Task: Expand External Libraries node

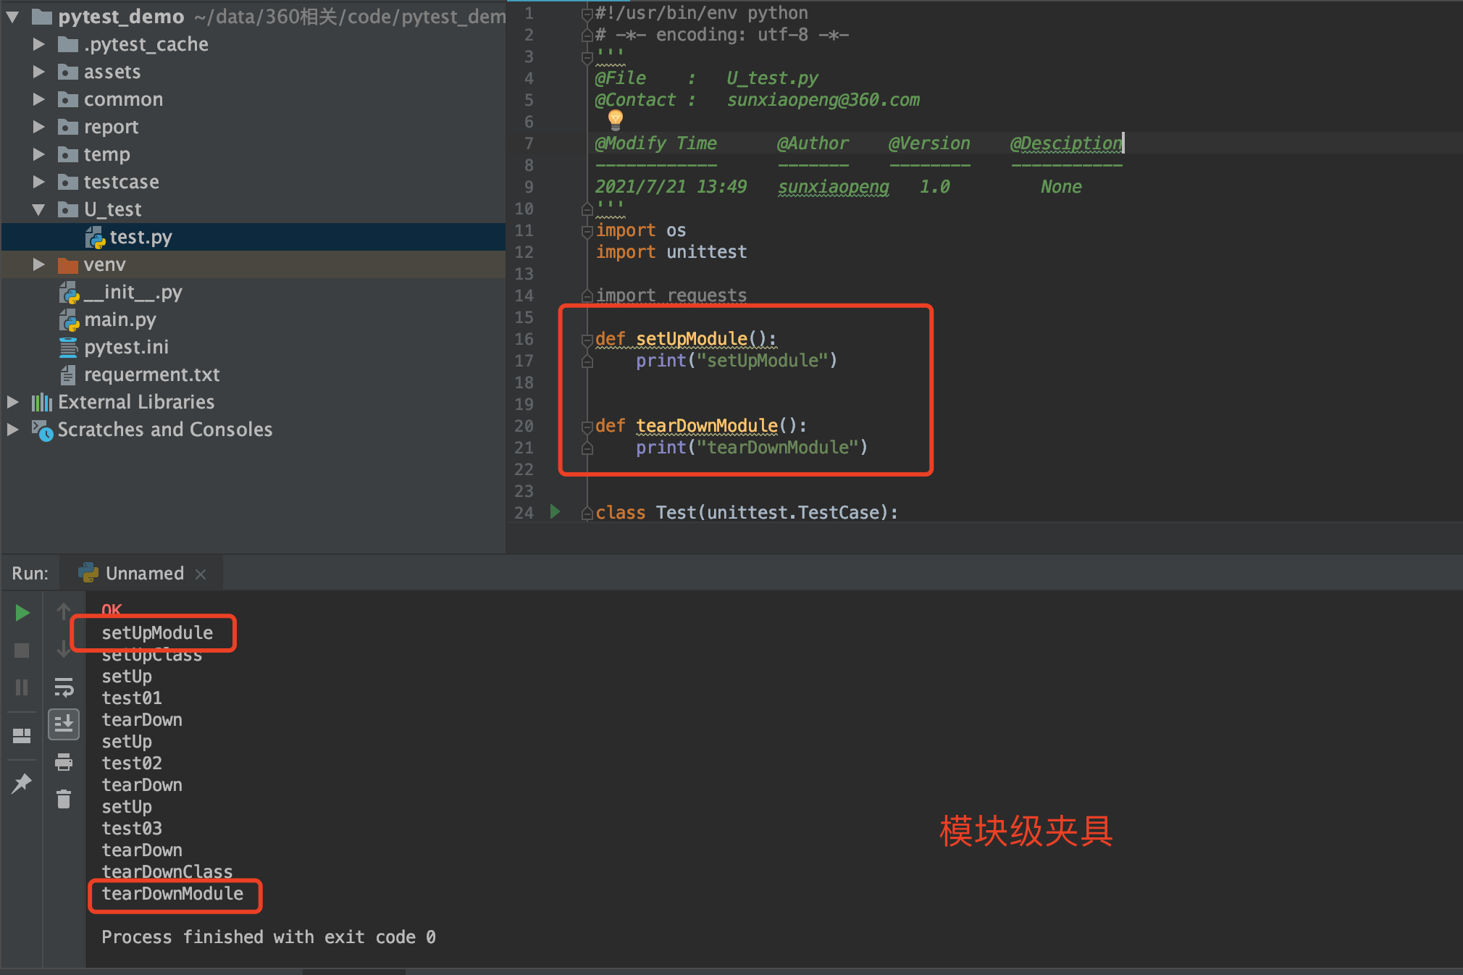Action: click(13, 402)
